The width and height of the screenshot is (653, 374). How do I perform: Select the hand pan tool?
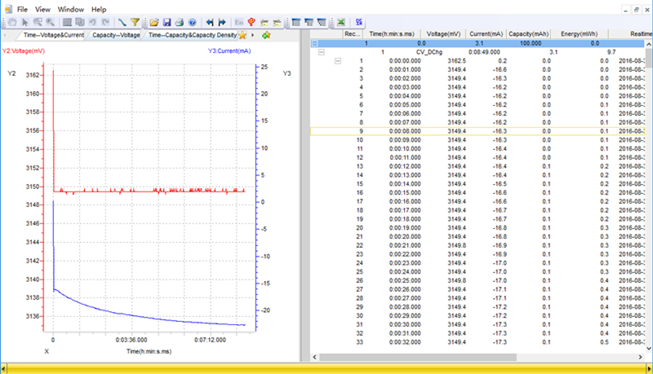(x=12, y=22)
